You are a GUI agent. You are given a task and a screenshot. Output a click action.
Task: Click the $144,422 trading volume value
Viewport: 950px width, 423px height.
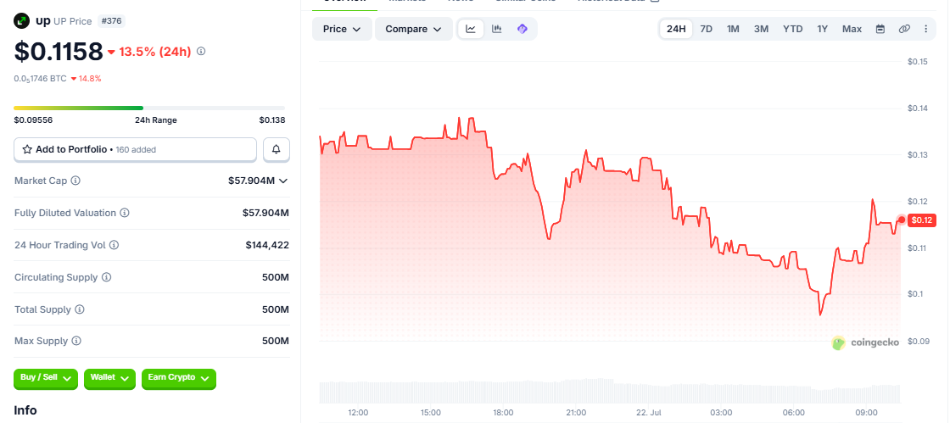point(267,245)
